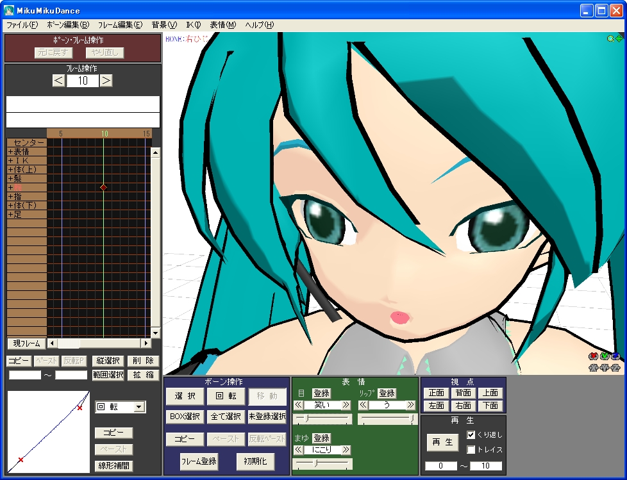The height and width of the screenshot is (480, 627).
Task: Click the 初期化 reset button
Action: pos(255,461)
